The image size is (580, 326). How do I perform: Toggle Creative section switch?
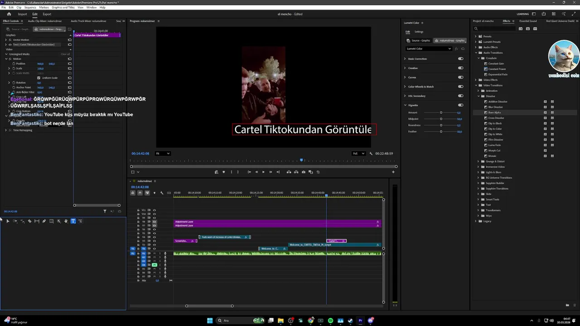click(x=461, y=68)
